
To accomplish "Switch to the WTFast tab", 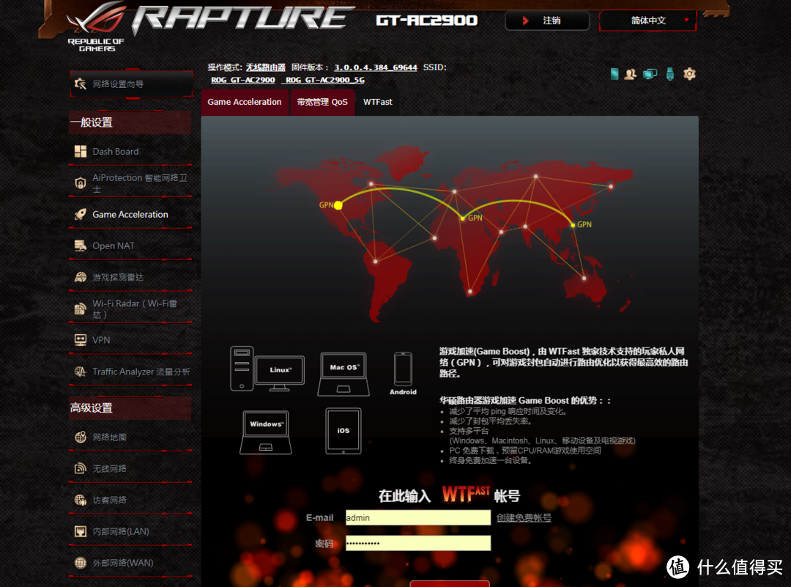I will coord(378,102).
